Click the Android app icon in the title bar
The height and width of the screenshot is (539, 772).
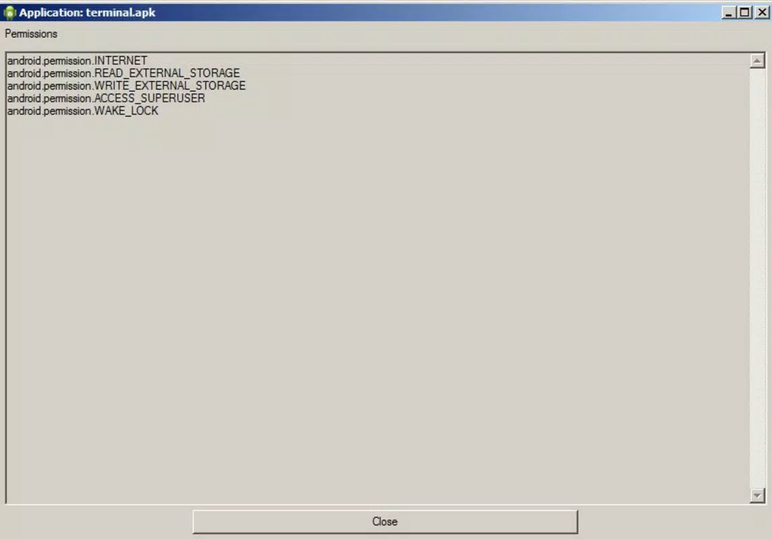coord(9,12)
